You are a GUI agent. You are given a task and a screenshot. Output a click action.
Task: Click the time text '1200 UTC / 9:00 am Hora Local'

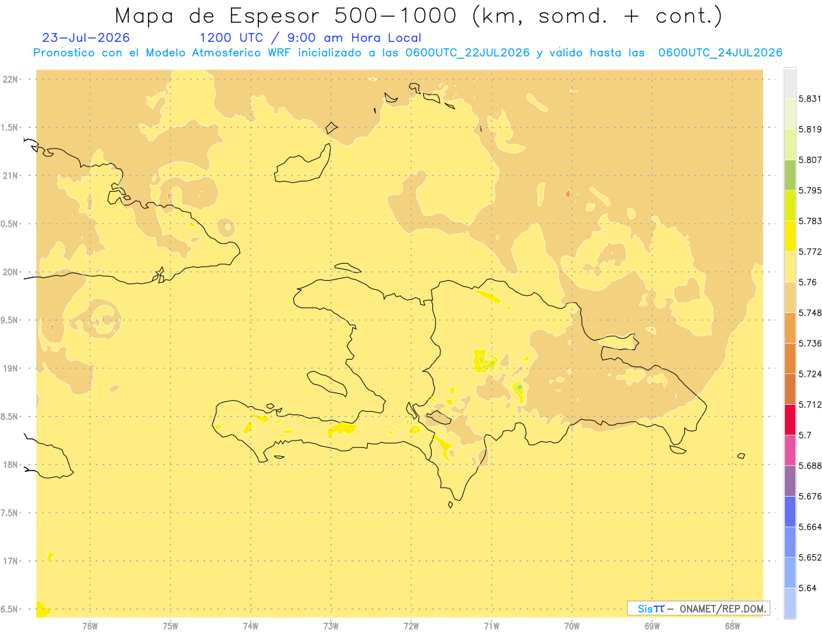tap(310, 38)
